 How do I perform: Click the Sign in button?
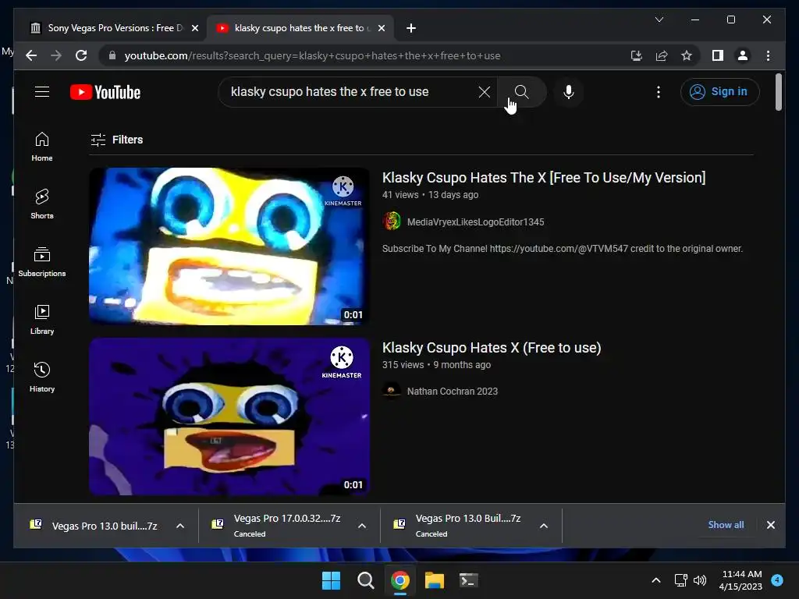(719, 92)
